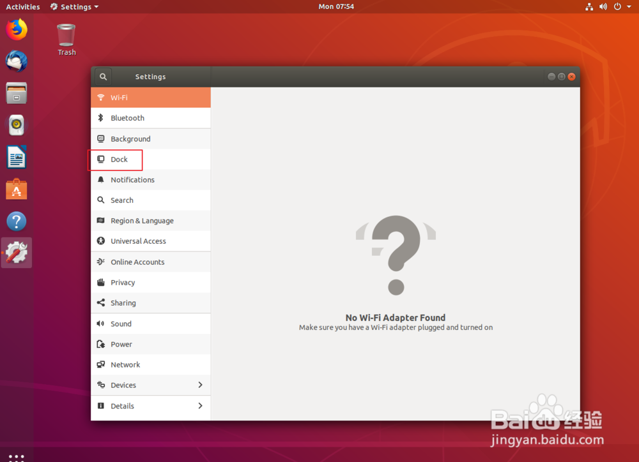Screen dimensions: 639x462
Task: Click the Bluetooth symbol icon in sidebar
Action: [x=101, y=117]
